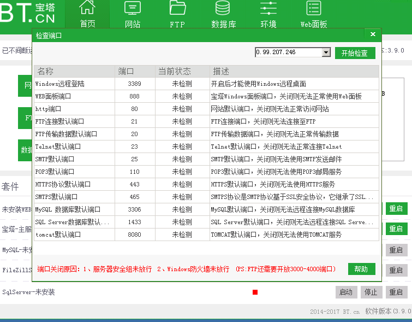Click the SqlServer-未安装 label
This screenshot has height=322, width=412.
28,292
